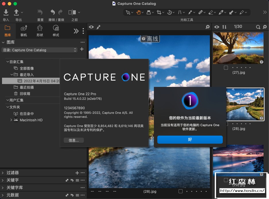Image resolution: width=269 pixels, height=199 pixels.
Task: Toggle the browser panel eye icon
Action: (217, 27)
